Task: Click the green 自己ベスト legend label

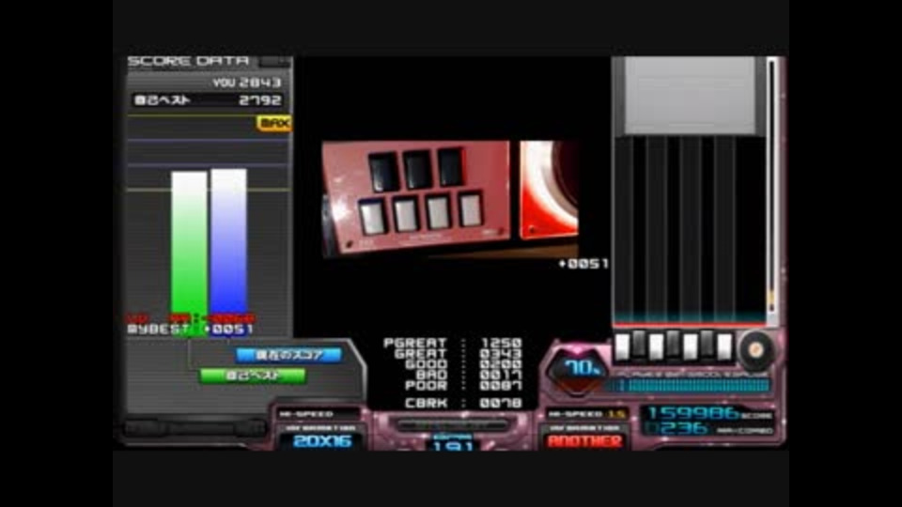Action: [253, 376]
